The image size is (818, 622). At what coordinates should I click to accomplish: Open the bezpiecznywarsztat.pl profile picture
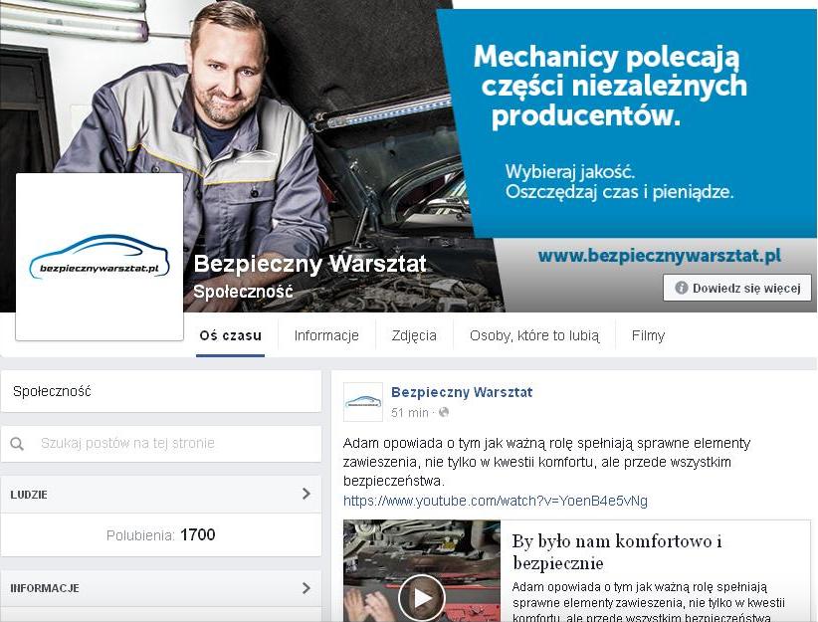point(100,257)
